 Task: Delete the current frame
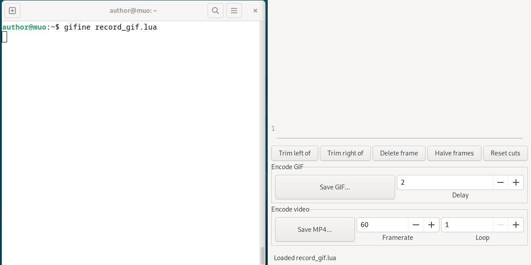[x=399, y=153]
